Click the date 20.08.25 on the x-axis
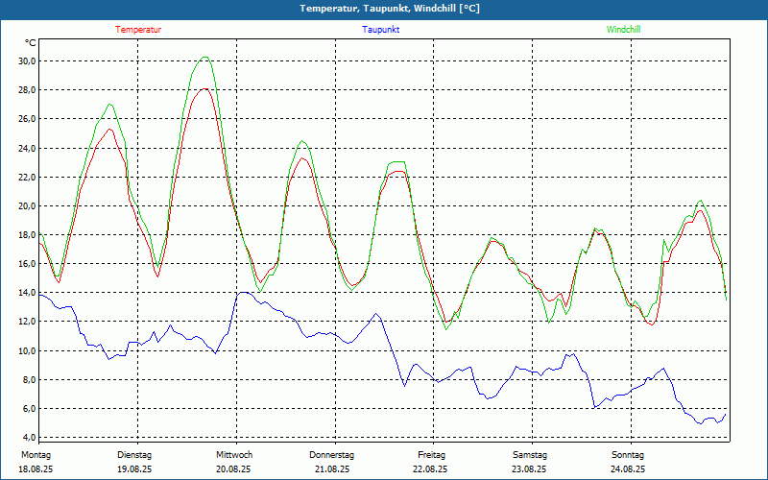 point(233,469)
